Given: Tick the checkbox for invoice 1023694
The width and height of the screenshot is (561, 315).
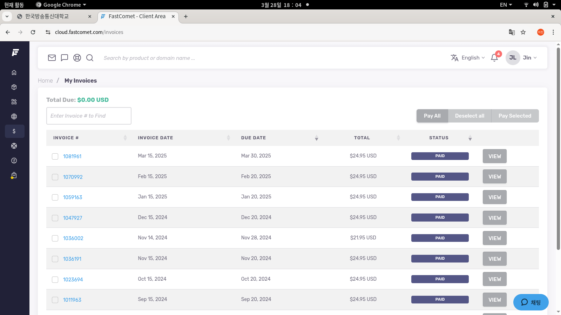Looking at the screenshot, I should 55,280.
